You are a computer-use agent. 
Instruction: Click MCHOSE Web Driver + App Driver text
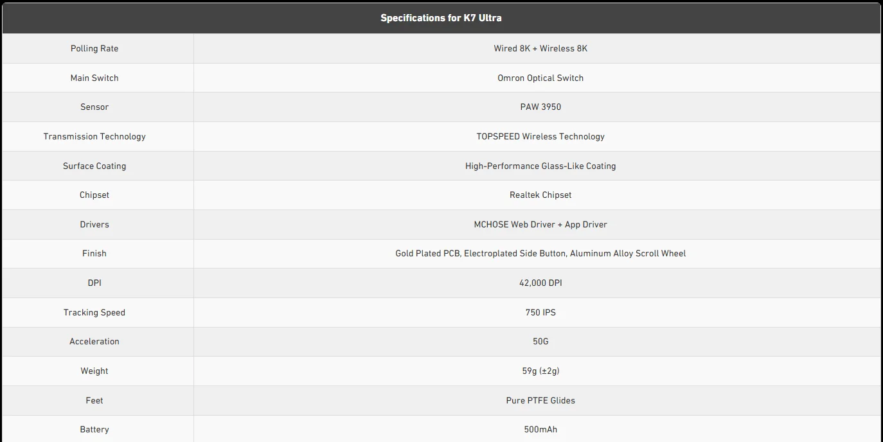[540, 224]
